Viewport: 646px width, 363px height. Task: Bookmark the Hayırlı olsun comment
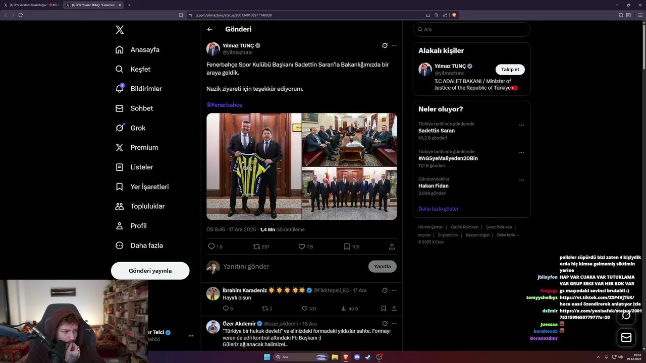[x=384, y=309]
